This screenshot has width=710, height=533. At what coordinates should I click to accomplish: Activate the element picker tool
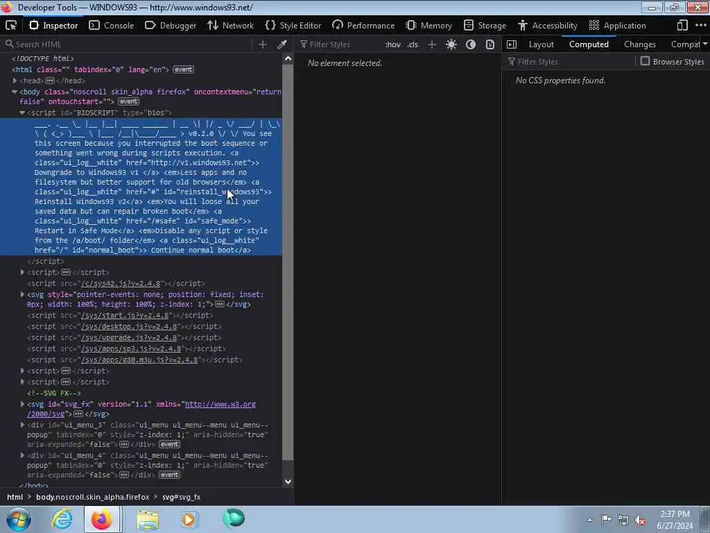click(x=11, y=26)
